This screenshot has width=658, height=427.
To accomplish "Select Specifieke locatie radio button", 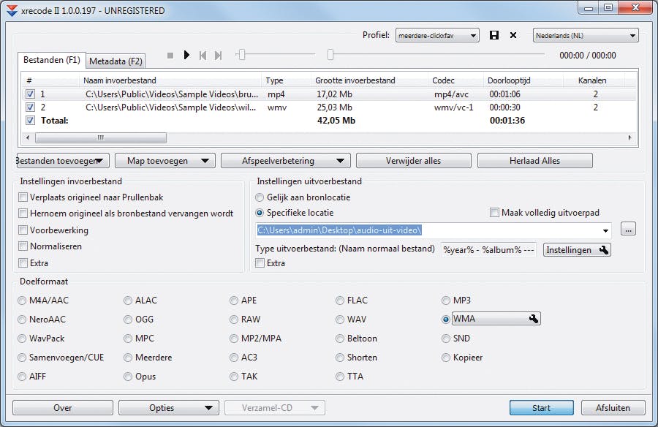I will coord(260,213).
